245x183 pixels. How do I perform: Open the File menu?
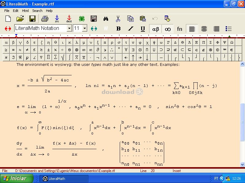pyautogui.click(x=7, y=11)
